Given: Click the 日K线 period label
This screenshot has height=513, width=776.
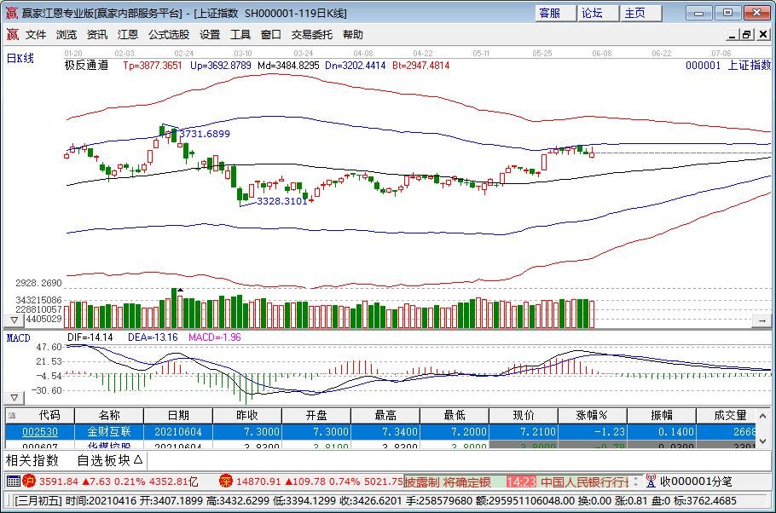Looking at the screenshot, I should point(20,59).
